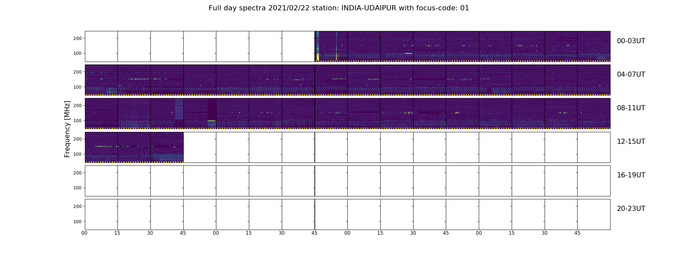Click the yellow 100 MHz streak in 08-11UT row
Screen dimensions: 678x258
pos(211,121)
